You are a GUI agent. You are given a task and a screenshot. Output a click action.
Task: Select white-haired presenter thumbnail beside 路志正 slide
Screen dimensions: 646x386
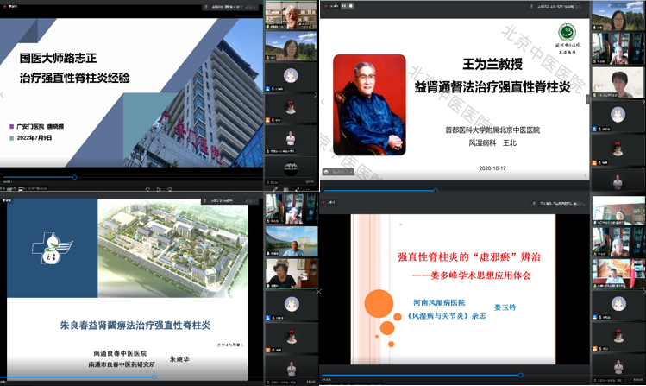click(x=291, y=15)
